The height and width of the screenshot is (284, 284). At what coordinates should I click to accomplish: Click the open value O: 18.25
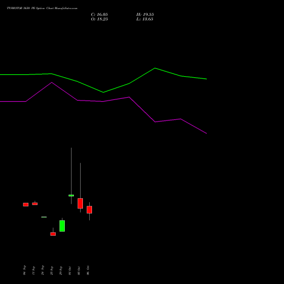click(x=99, y=19)
